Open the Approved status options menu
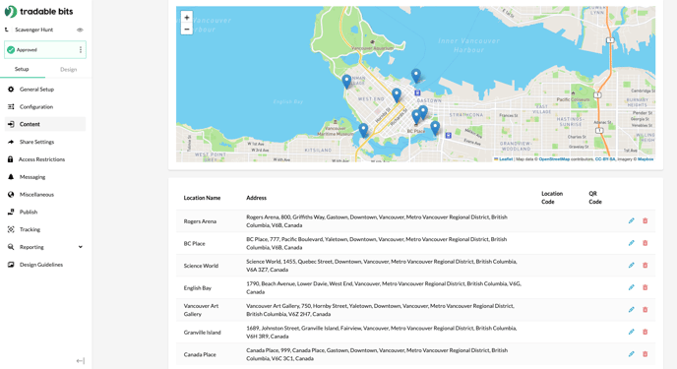The image size is (677, 369). (81, 49)
